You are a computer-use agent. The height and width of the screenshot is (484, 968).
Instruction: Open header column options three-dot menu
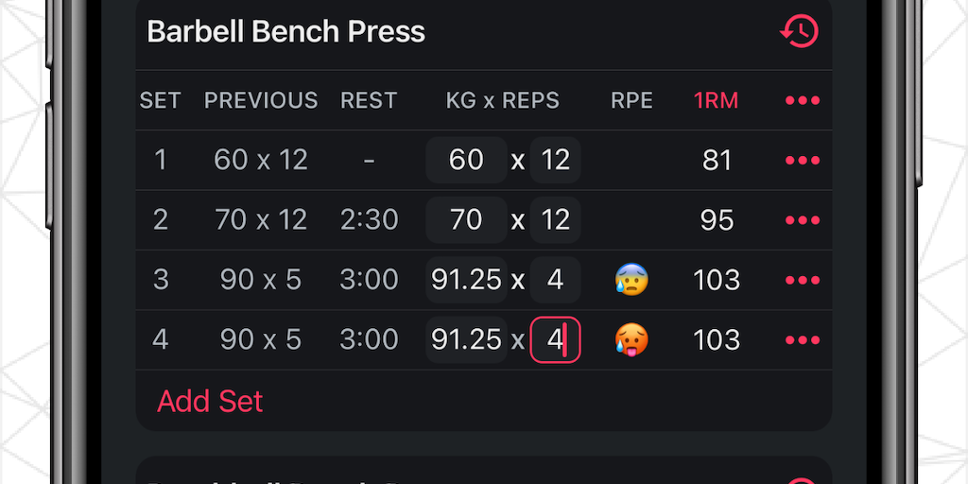802,100
